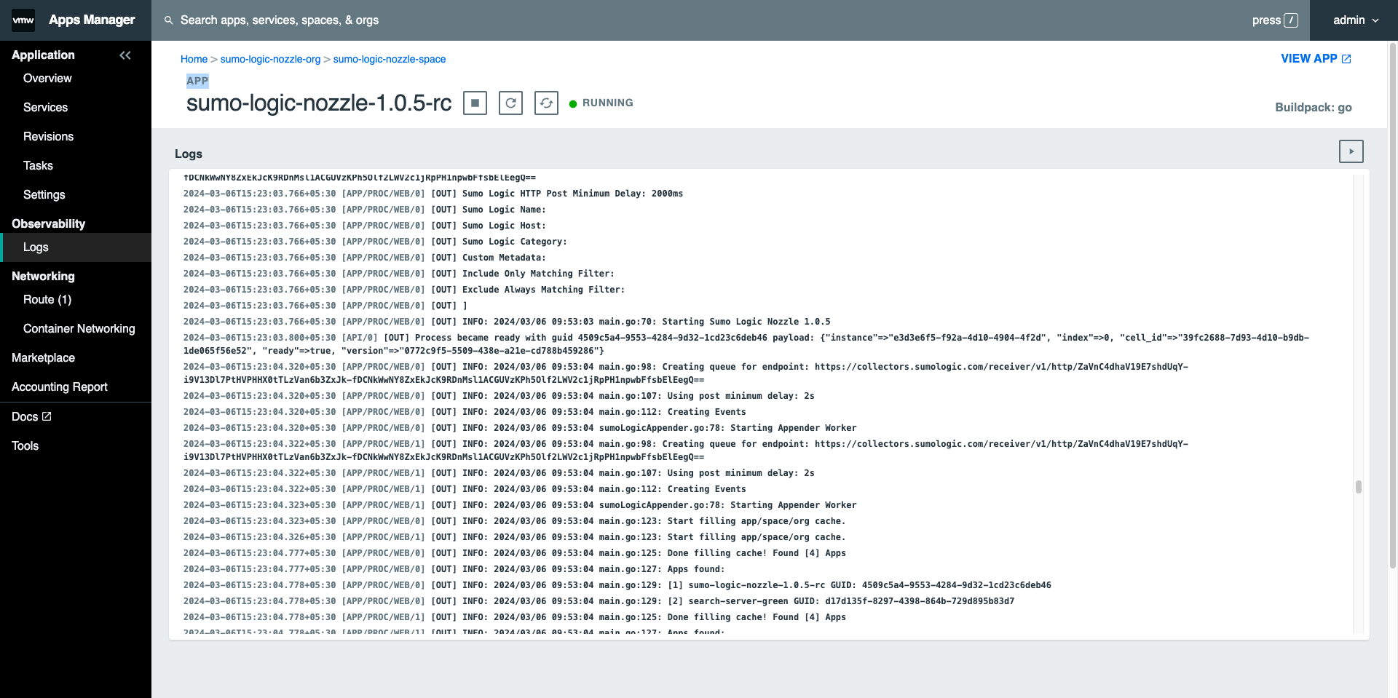This screenshot has width=1398, height=698.
Task: Click VIEW APP to launch the application
Action: click(x=1308, y=58)
